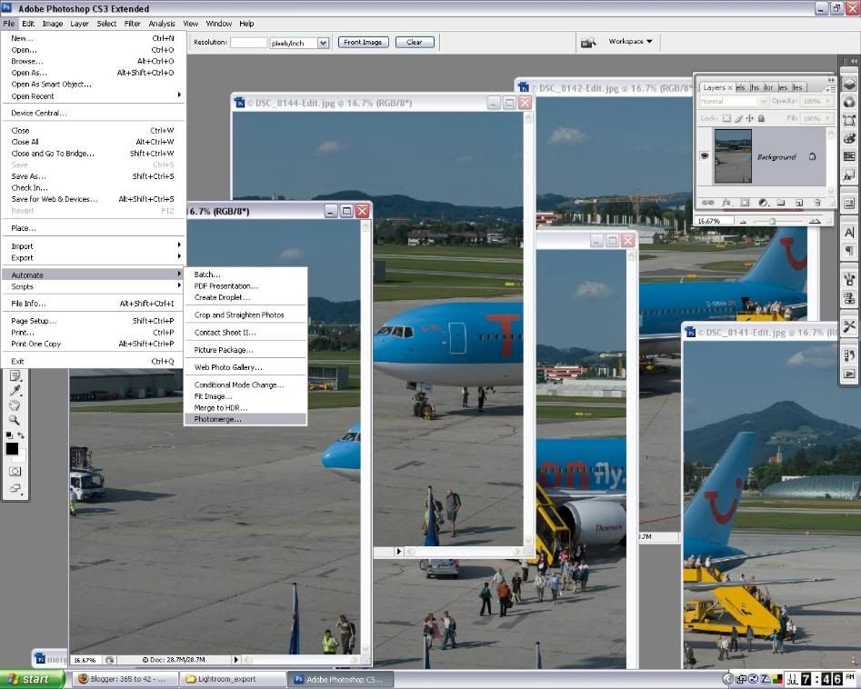Adjust the Navigator zoom slider handle
The height and width of the screenshot is (689, 861).
(772, 221)
